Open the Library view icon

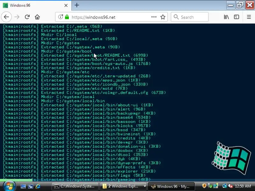coord(226,17)
